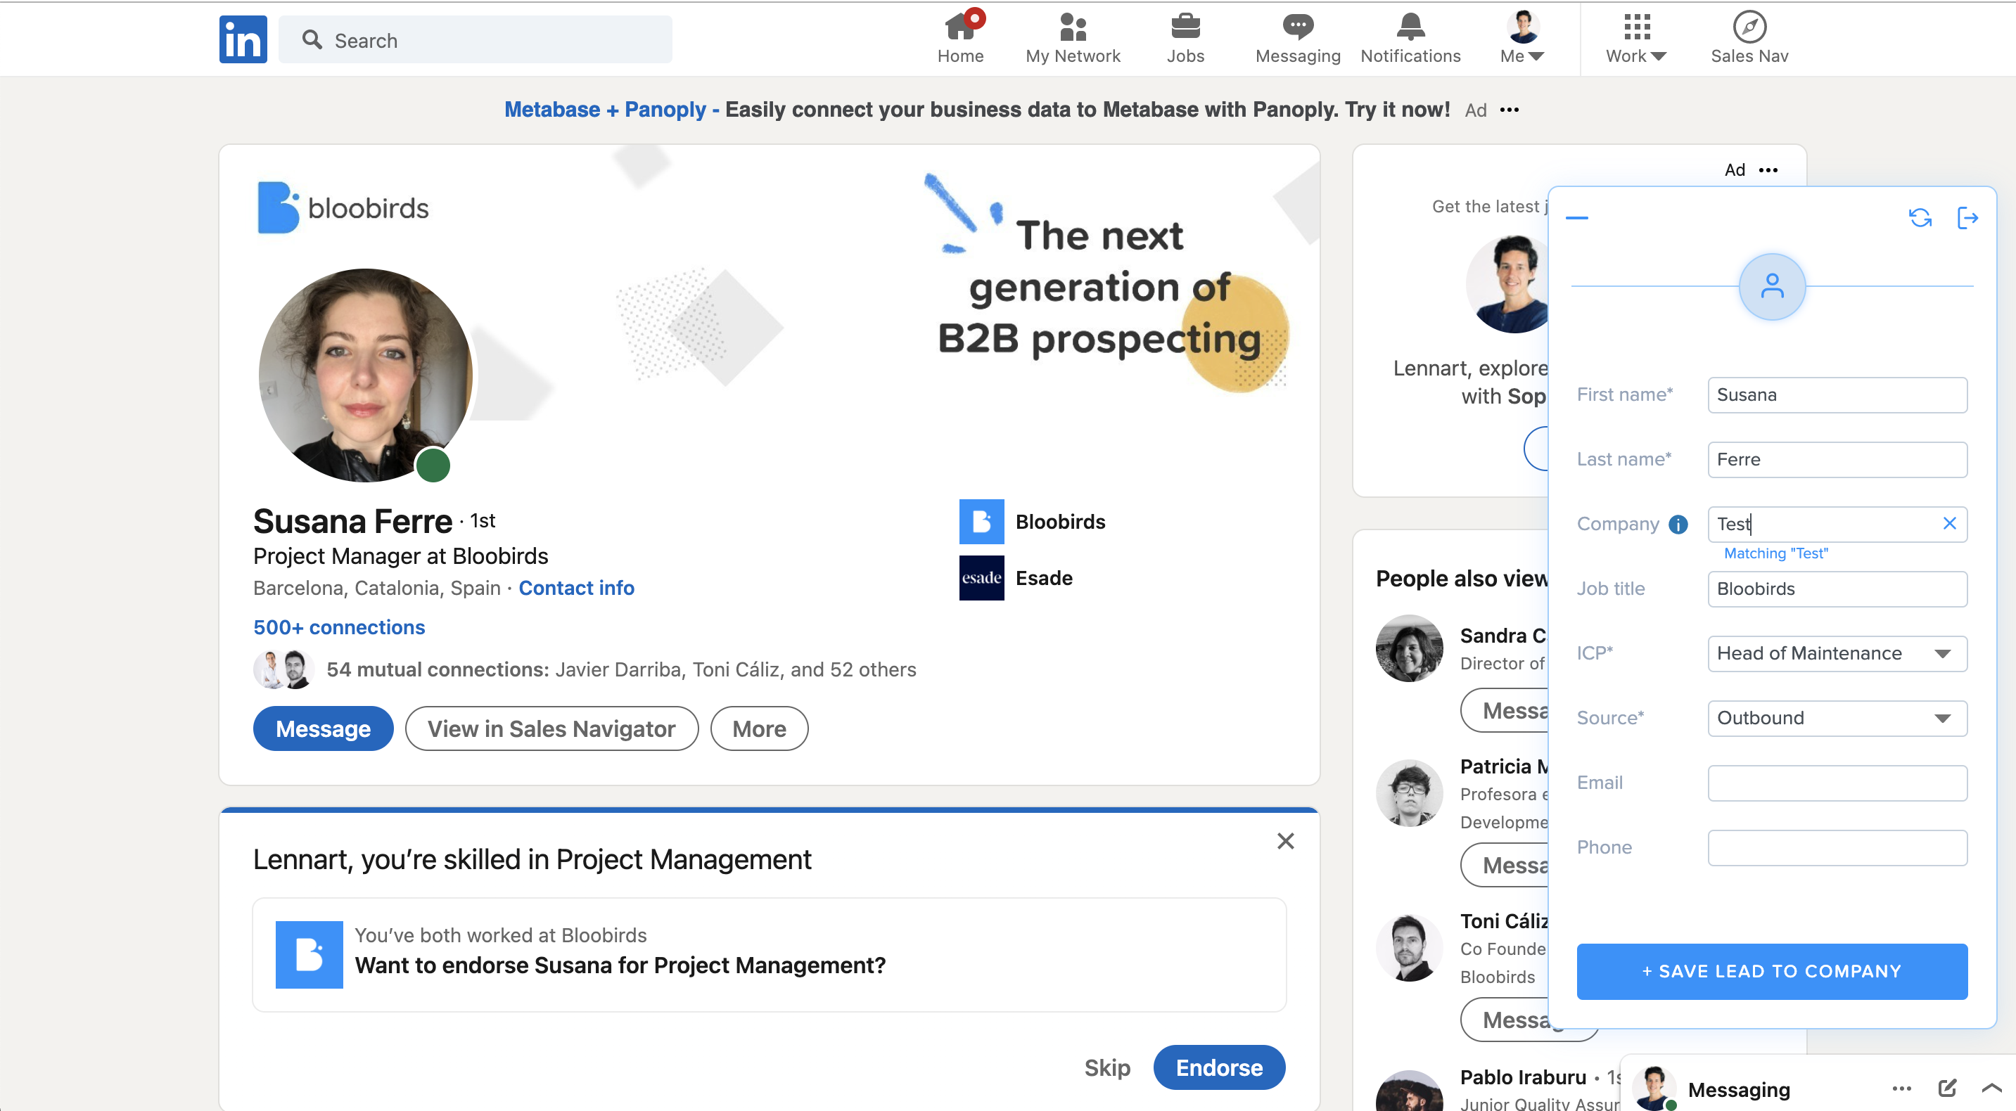The image size is (2016, 1111).
Task: Open Home from the navigation bar
Action: click(x=960, y=39)
